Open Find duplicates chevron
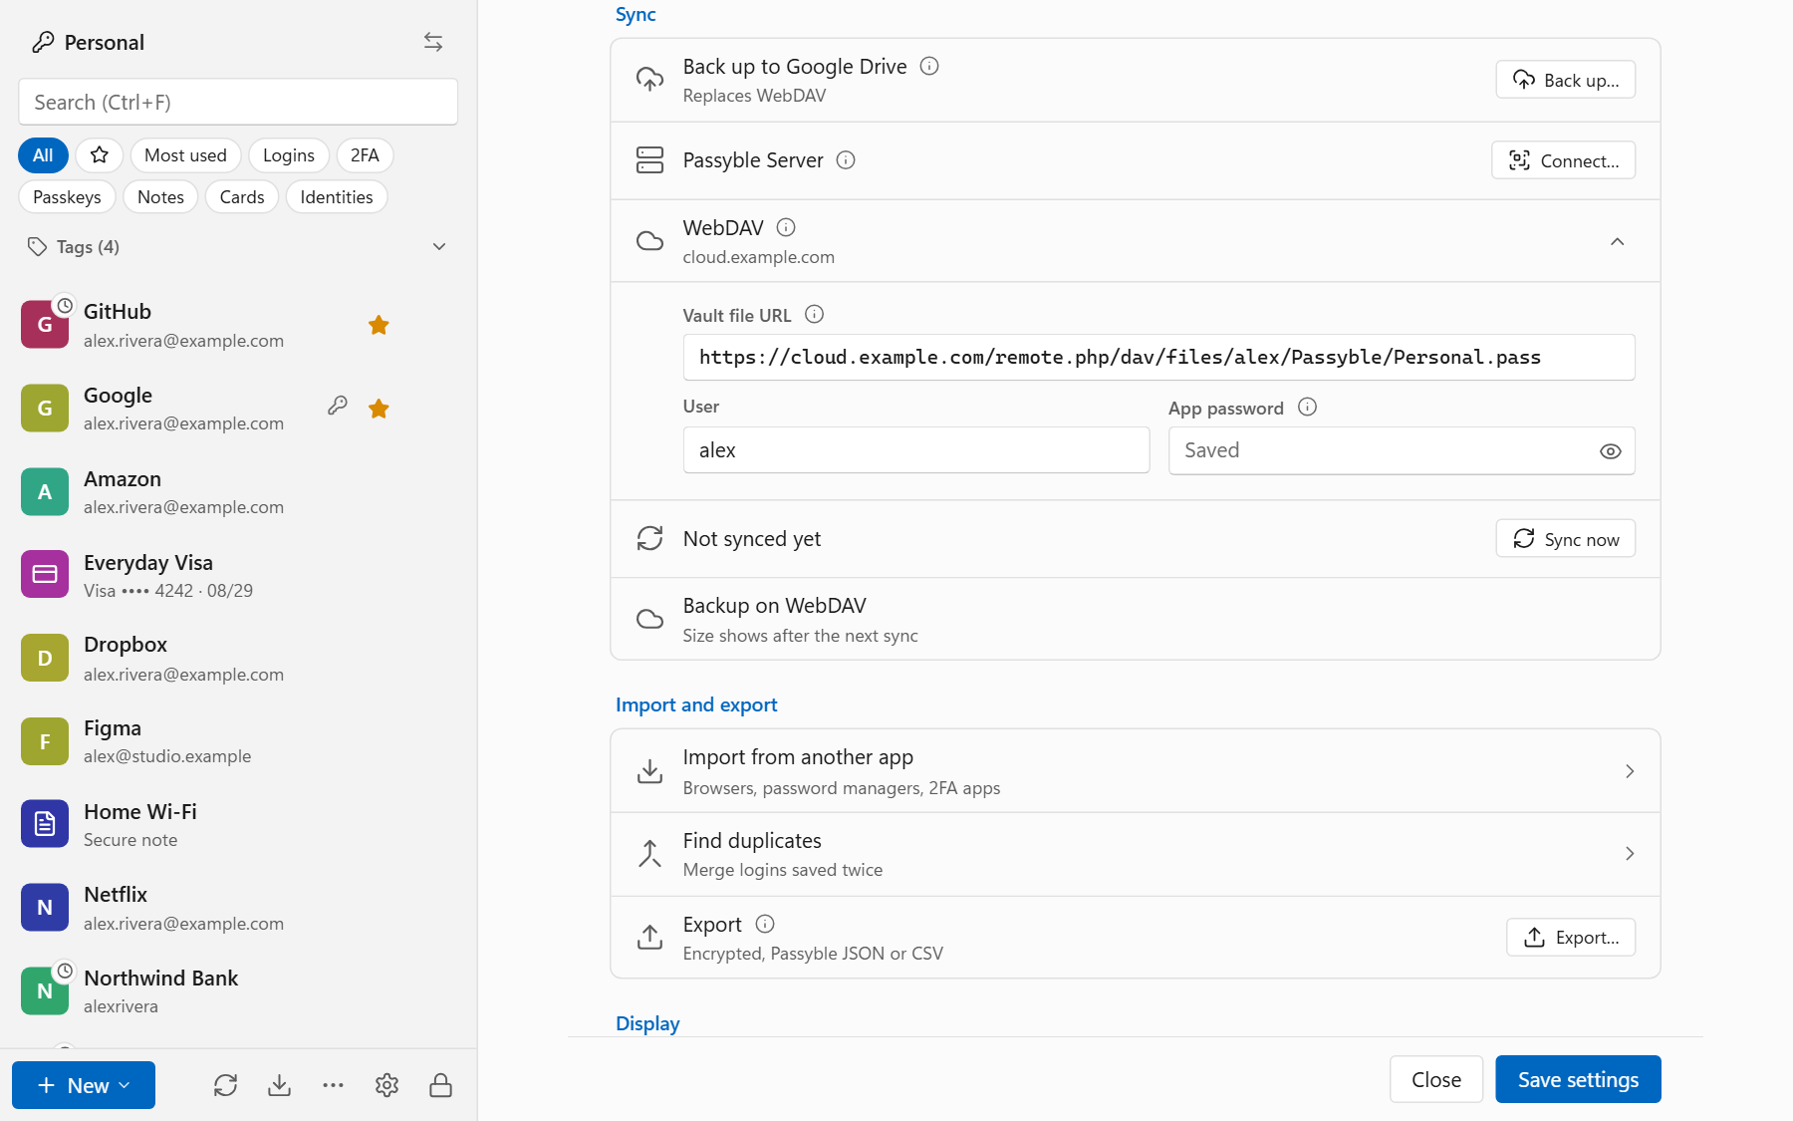 point(1630,854)
